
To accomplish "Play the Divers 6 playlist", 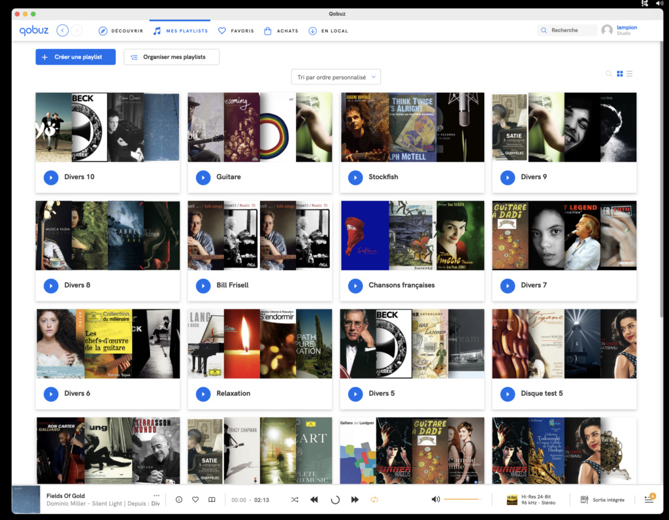I will [x=51, y=394].
